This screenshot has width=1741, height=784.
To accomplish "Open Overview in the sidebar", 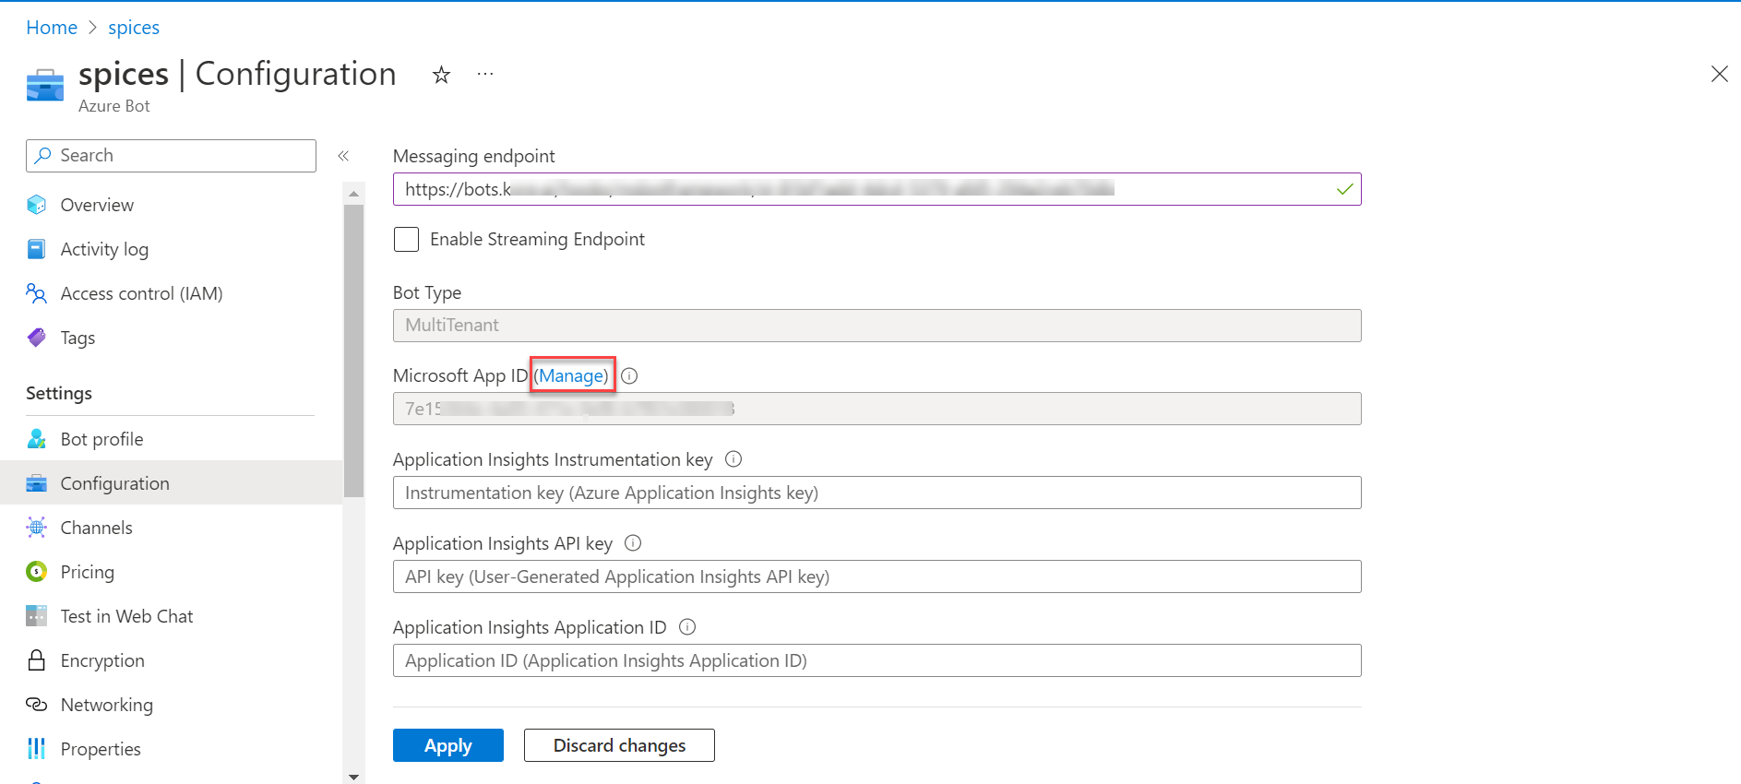I will pyautogui.click(x=171, y=205).
